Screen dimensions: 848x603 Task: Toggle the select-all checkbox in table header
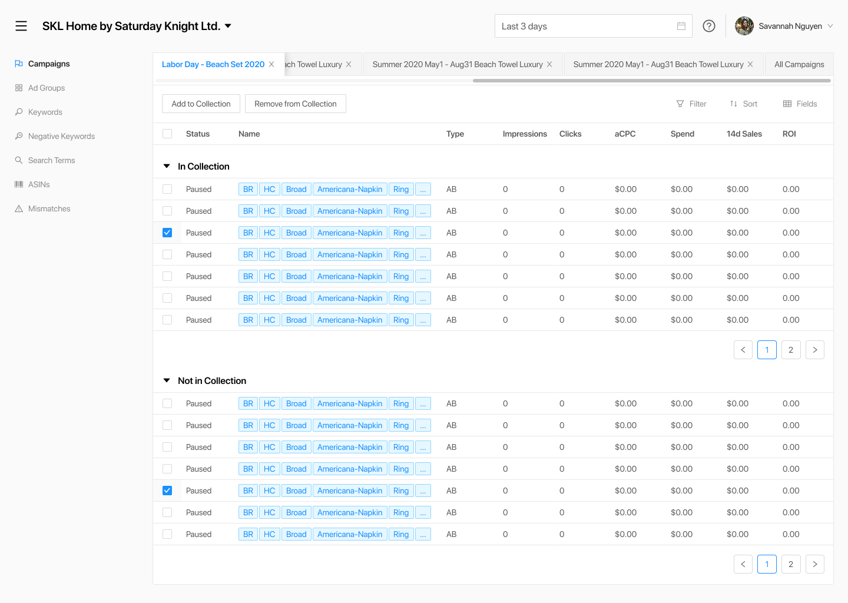coord(167,134)
